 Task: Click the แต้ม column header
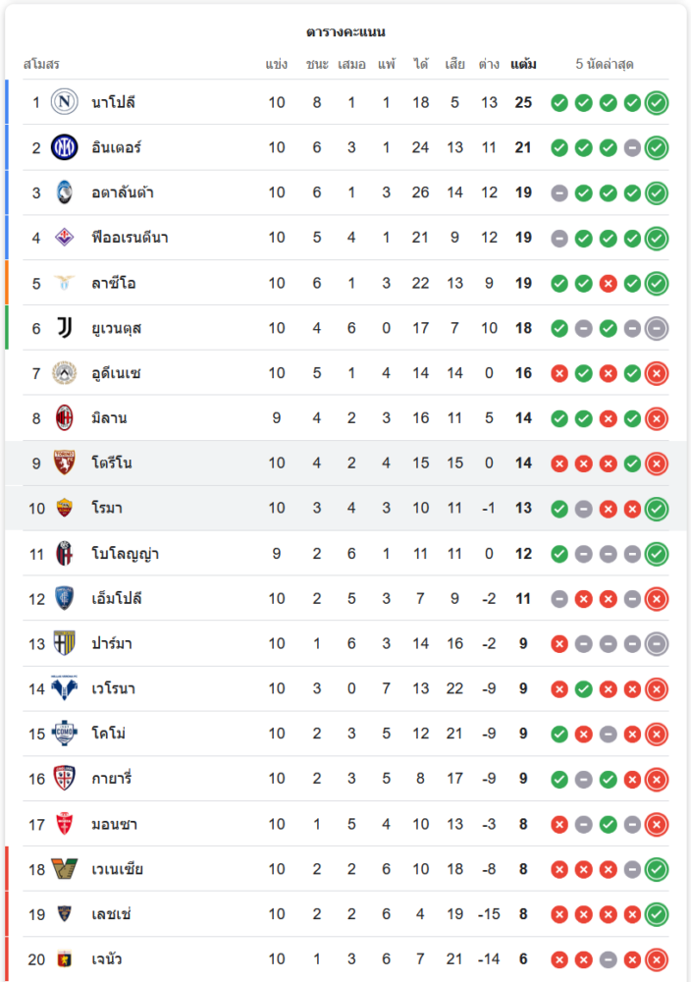[523, 64]
